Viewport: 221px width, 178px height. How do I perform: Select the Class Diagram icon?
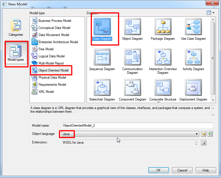point(102,27)
